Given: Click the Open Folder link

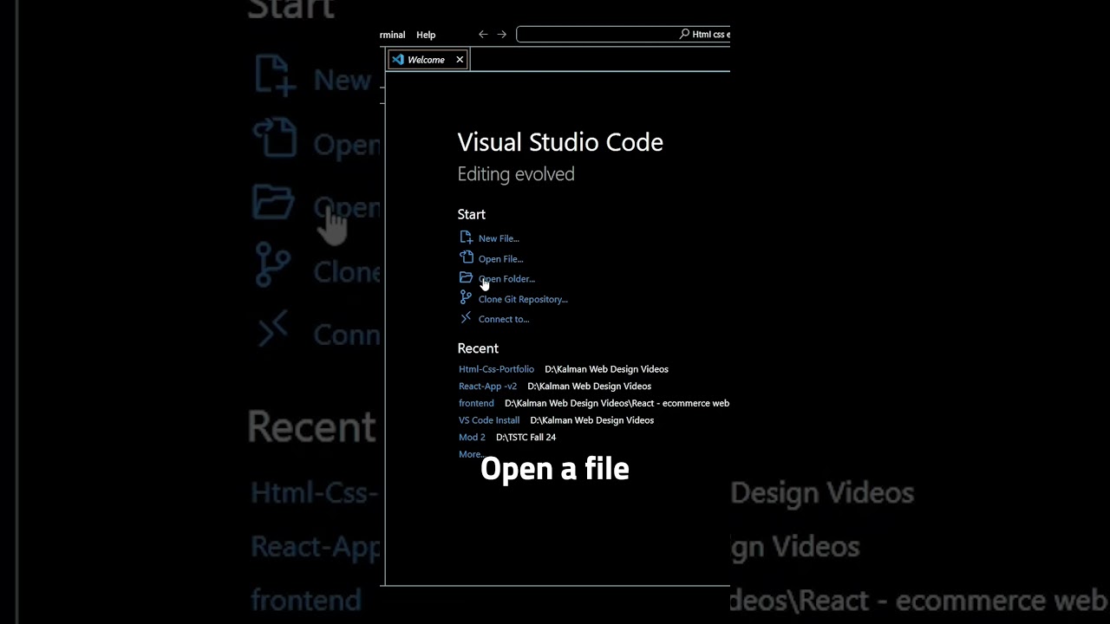Looking at the screenshot, I should [x=506, y=279].
